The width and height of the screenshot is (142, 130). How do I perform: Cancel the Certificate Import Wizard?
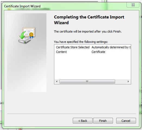(x=126, y=121)
